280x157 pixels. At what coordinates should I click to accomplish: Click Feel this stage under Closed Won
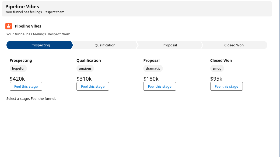click(226, 87)
